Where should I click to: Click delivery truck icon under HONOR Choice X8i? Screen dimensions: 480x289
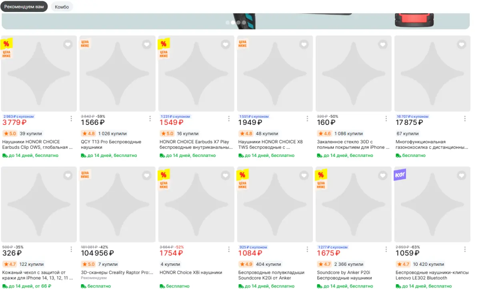tap(162, 286)
